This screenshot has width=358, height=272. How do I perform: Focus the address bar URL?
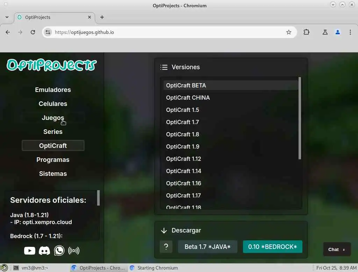169,32
